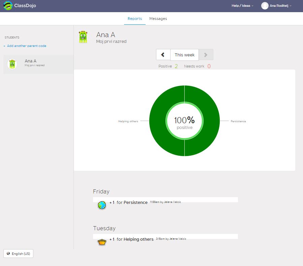
Task: Go to previous week with left arrow
Action: [x=163, y=55]
